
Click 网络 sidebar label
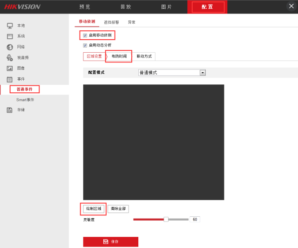tap(21, 47)
